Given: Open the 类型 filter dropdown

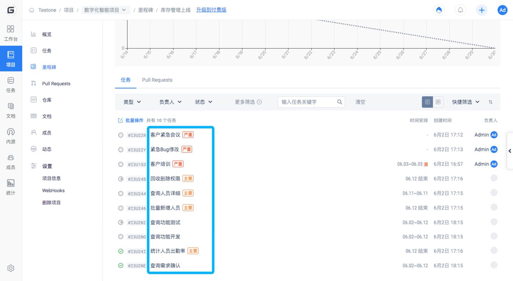Looking at the screenshot, I should tap(132, 102).
